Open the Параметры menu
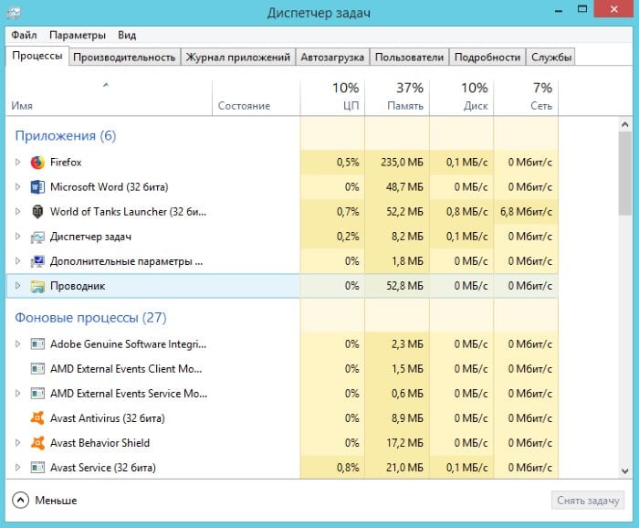The height and width of the screenshot is (528, 639). (x=78, y=35)
